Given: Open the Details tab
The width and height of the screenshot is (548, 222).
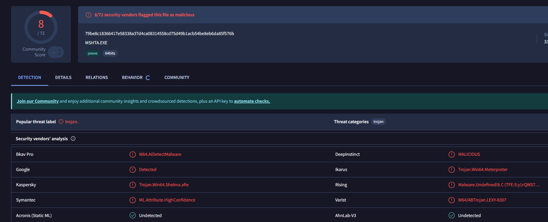Looking at the screenshot, I should [x=63, y=78].
